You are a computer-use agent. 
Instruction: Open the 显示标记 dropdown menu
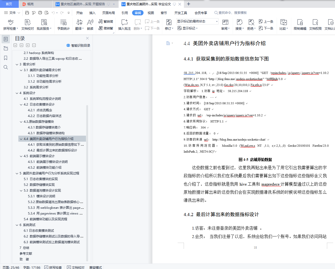pos(188,28)
